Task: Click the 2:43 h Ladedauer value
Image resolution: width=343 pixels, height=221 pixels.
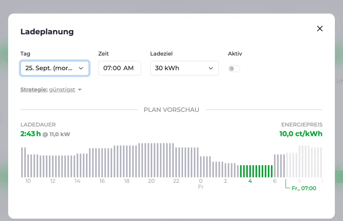Action: tap(30, 134)
